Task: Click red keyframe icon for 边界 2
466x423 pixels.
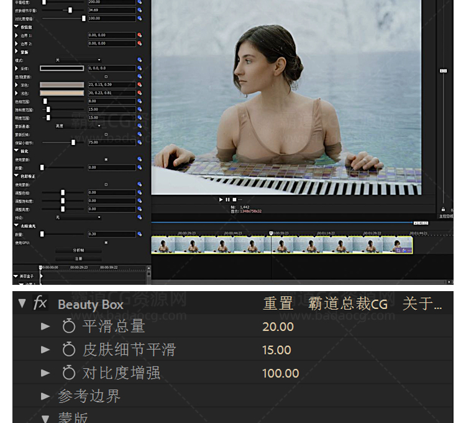Action: coord(139,44)
